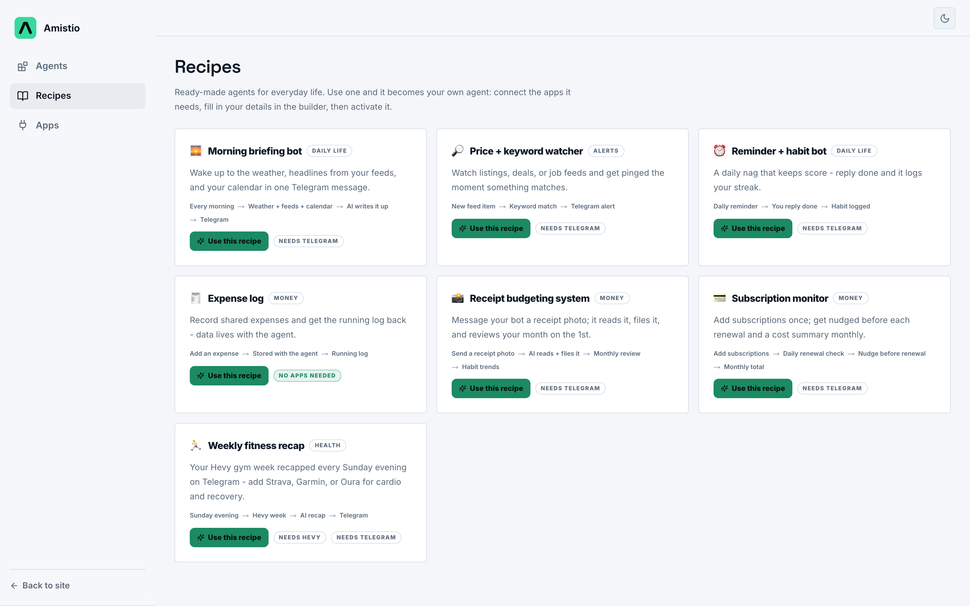Click the Expense log title

(236, 298)
